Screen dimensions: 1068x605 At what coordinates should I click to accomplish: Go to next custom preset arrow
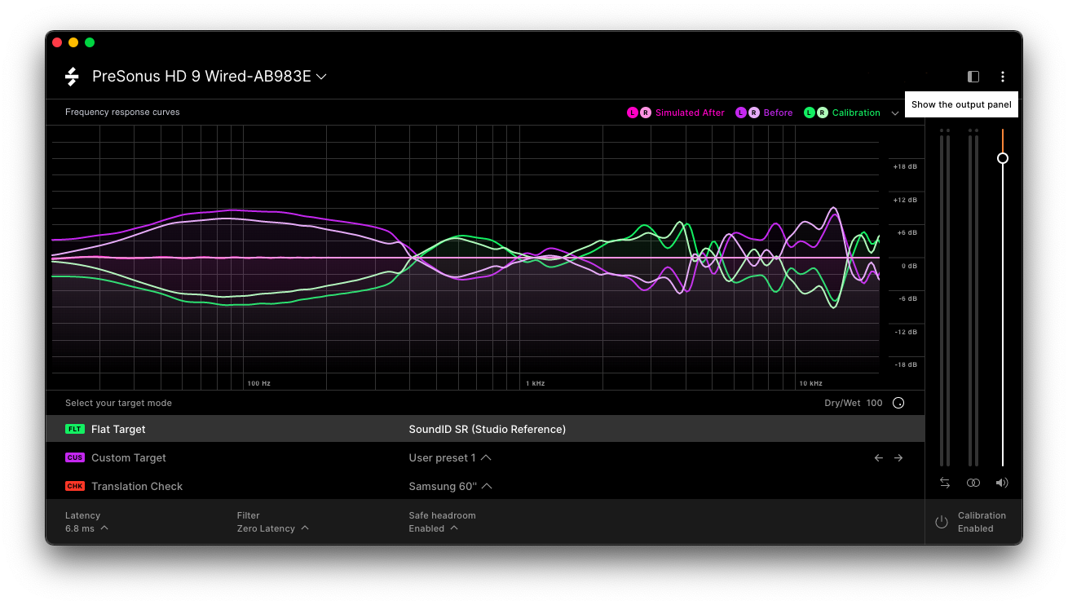(x=898, y=458)
